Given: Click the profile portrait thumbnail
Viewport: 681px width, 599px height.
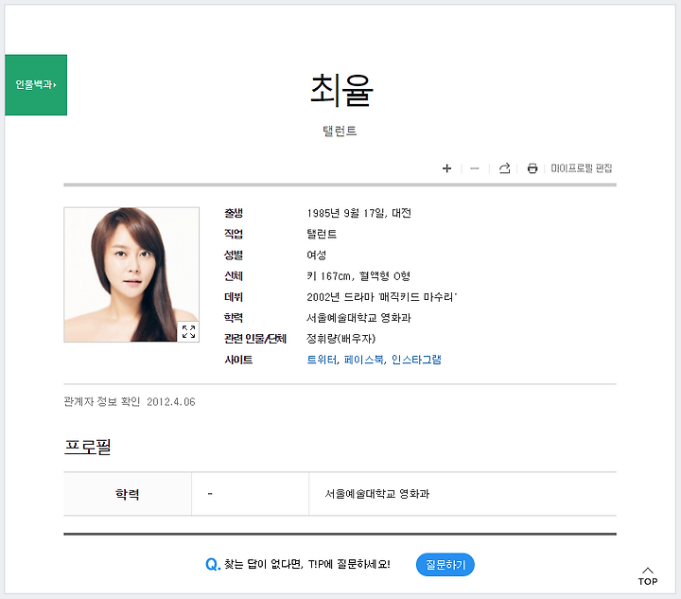Looking at the screenshot, I should [x=131, y=274].
